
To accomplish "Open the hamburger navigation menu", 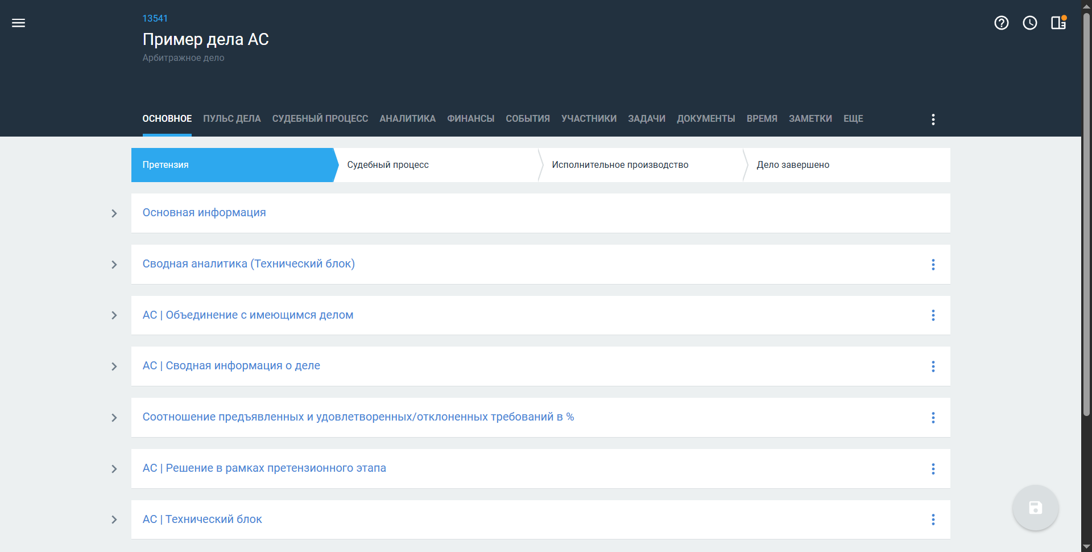I will click(18, 23).
